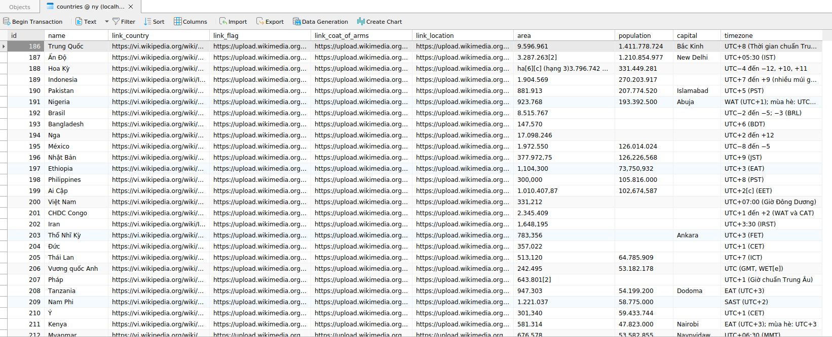This screenshot has height=337, width=832.
Task: Select the name cell Ấn Độ
Action: tap(76, 57)
